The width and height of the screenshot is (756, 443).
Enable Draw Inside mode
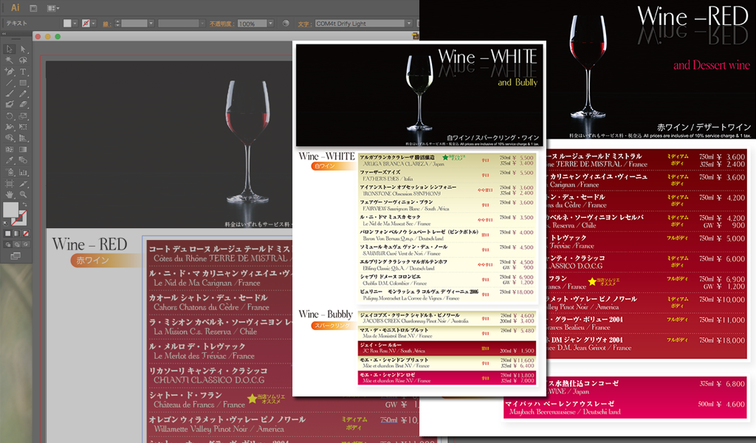click(x=26, y=244)
